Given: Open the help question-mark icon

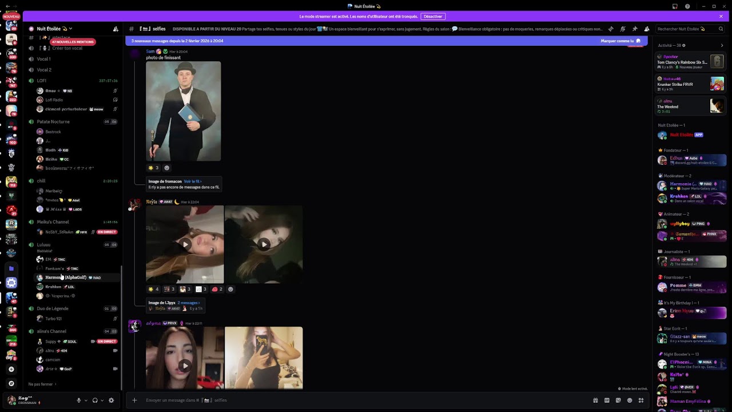Looking at the screenshot, I should (x=687, y=6).
